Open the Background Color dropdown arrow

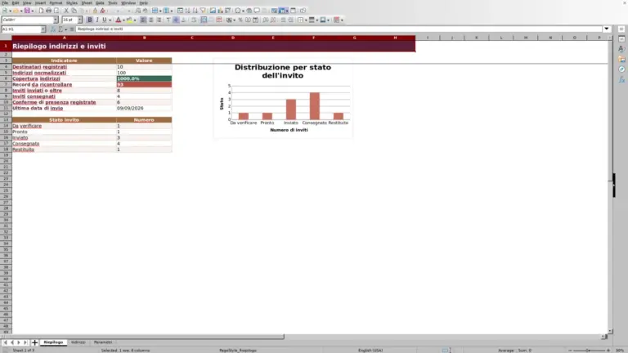pyautogui.click(x=135, y=20)
